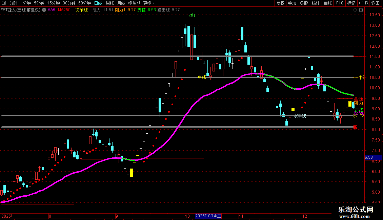Click the 标记 mark button
The width and height of the screenshot is (383, 220).
tap(351, 3)
